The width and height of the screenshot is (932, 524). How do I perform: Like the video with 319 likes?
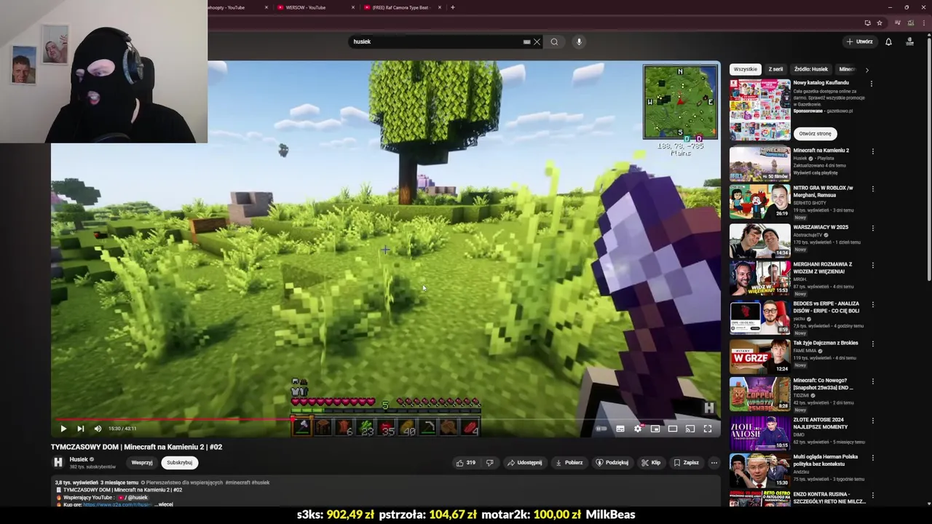tap(465, 463)
